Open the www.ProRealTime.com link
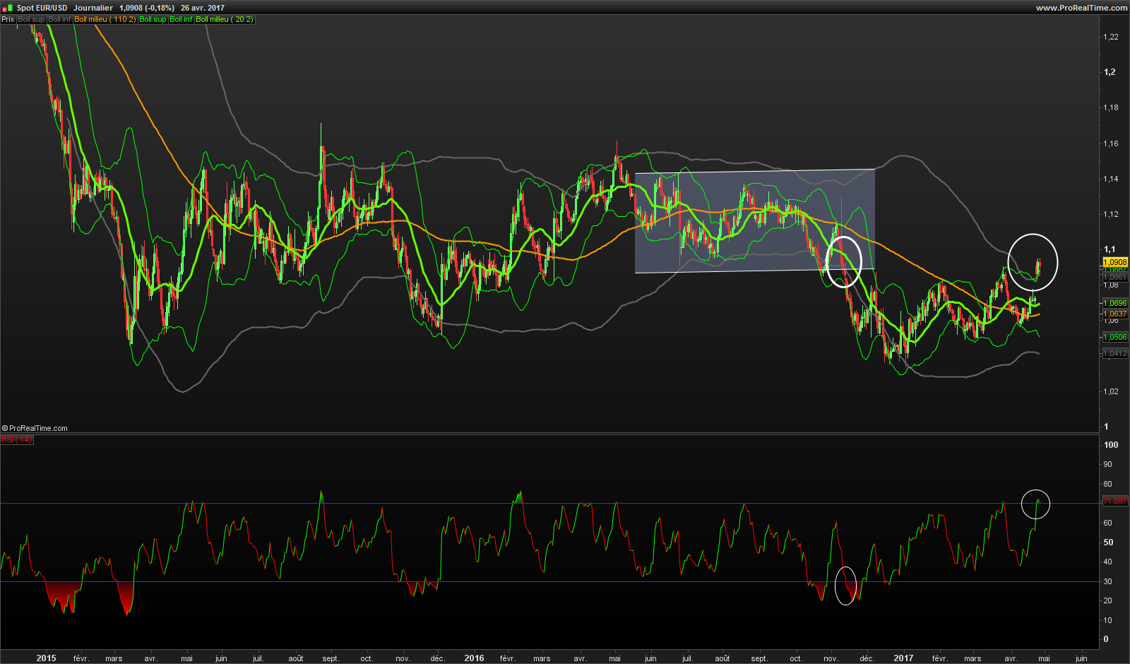 [x=1081, y=8]
